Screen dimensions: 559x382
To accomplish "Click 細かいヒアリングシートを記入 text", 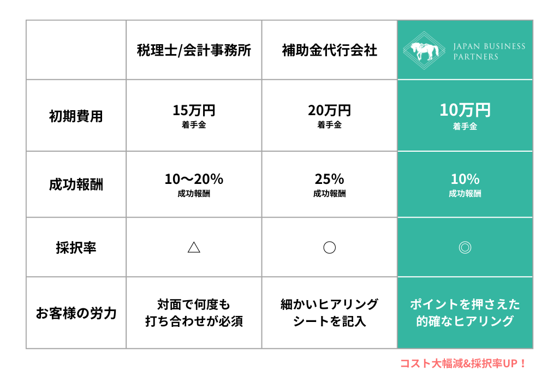I will click(x=329, y=313).
